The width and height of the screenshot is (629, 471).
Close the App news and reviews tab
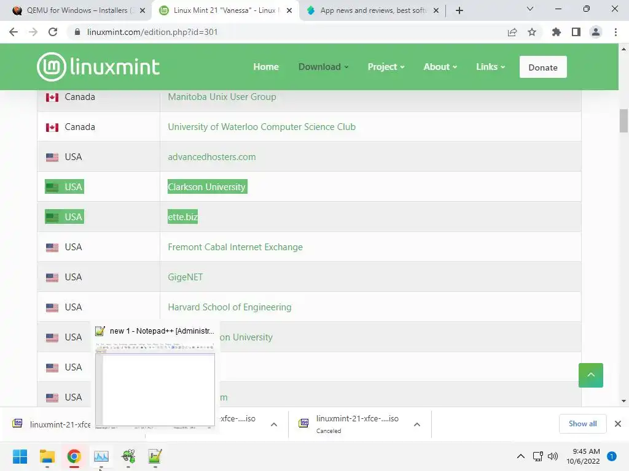436,10
